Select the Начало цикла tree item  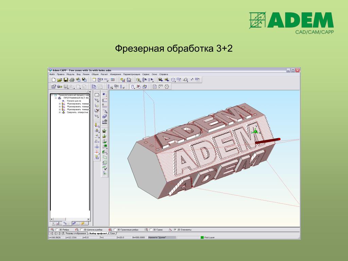tap(74, 101)
